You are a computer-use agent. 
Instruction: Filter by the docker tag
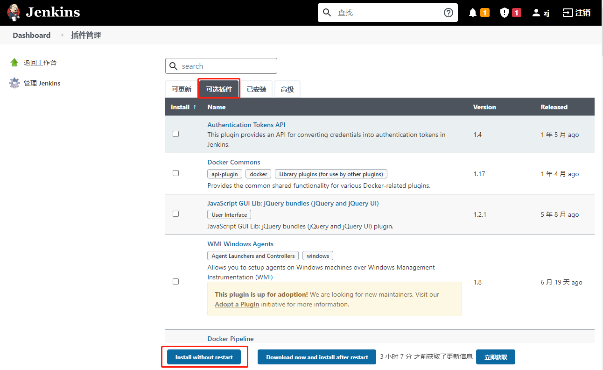[259, 174]
